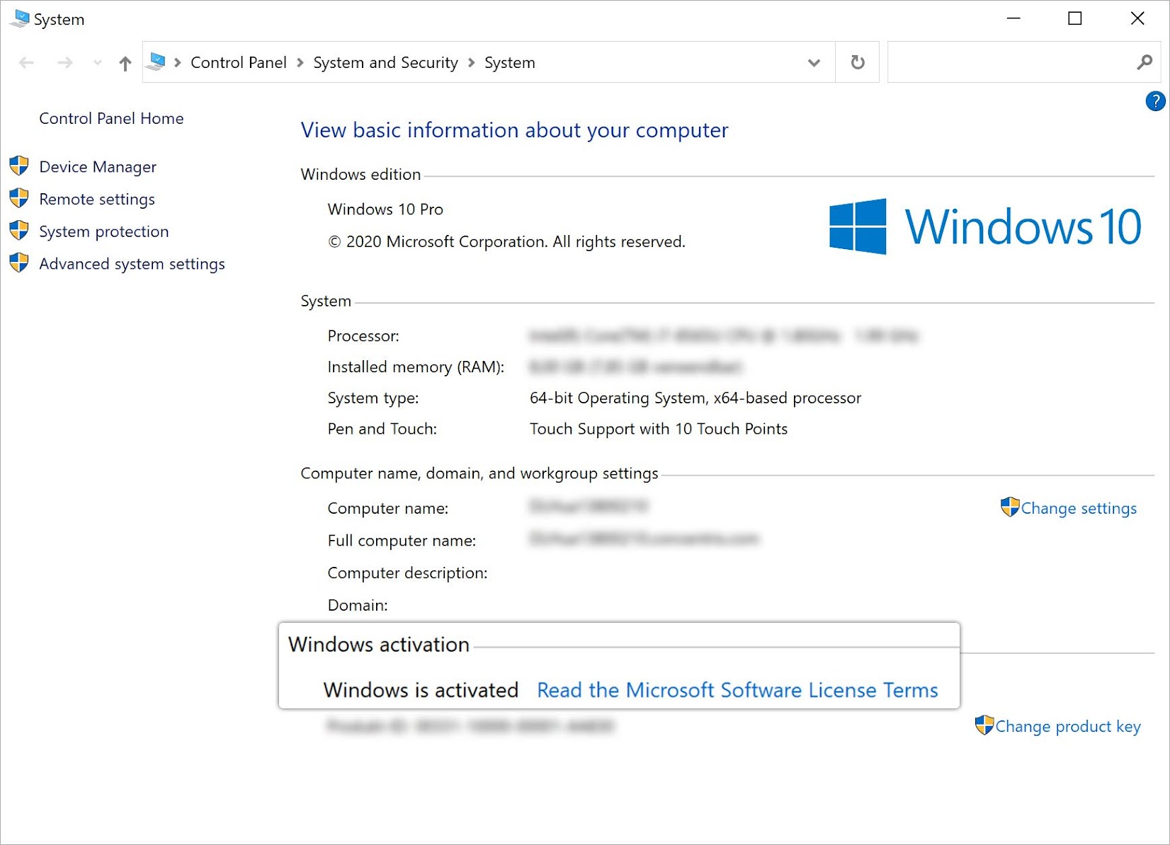Click the 'Windows is activated' status text
1170x845 pixels.
click(x=421, y=689)
